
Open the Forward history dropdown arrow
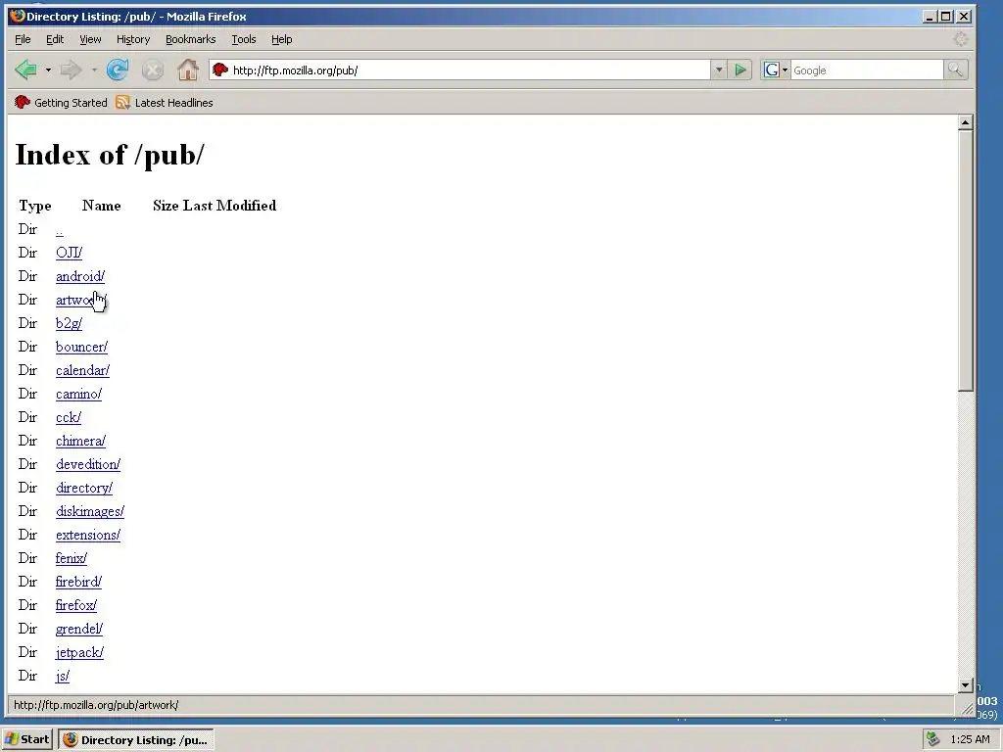[94, 70]
